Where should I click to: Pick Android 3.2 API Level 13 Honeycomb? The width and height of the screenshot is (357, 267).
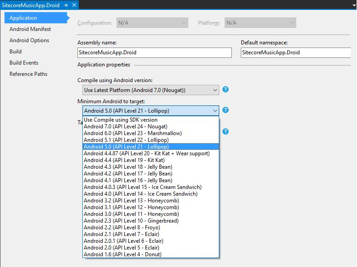(151, 201)
